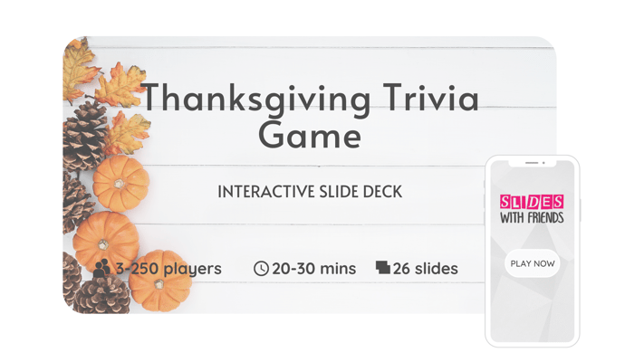644x362 pixels.
Task: Select the Thanksgiving Trivia Game title
Action: pyautogui.click(x=311, y=116)
